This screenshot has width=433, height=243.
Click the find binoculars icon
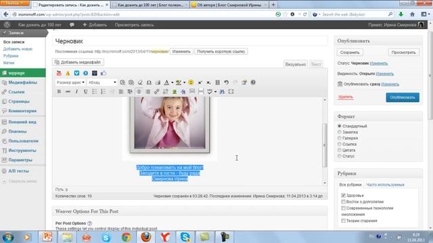tap(222, 92)
